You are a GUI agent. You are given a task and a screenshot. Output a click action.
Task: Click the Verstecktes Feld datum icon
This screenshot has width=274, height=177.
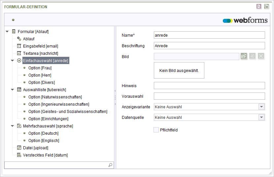point(19,155)
